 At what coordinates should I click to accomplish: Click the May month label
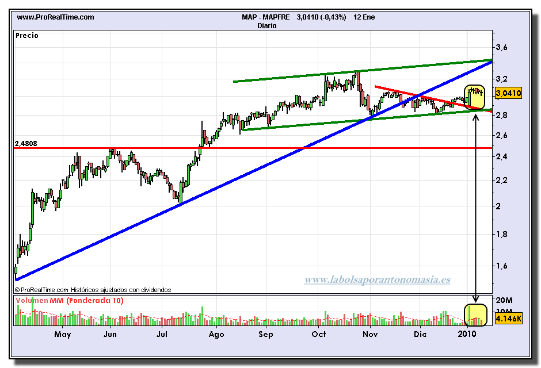point(63,334)
